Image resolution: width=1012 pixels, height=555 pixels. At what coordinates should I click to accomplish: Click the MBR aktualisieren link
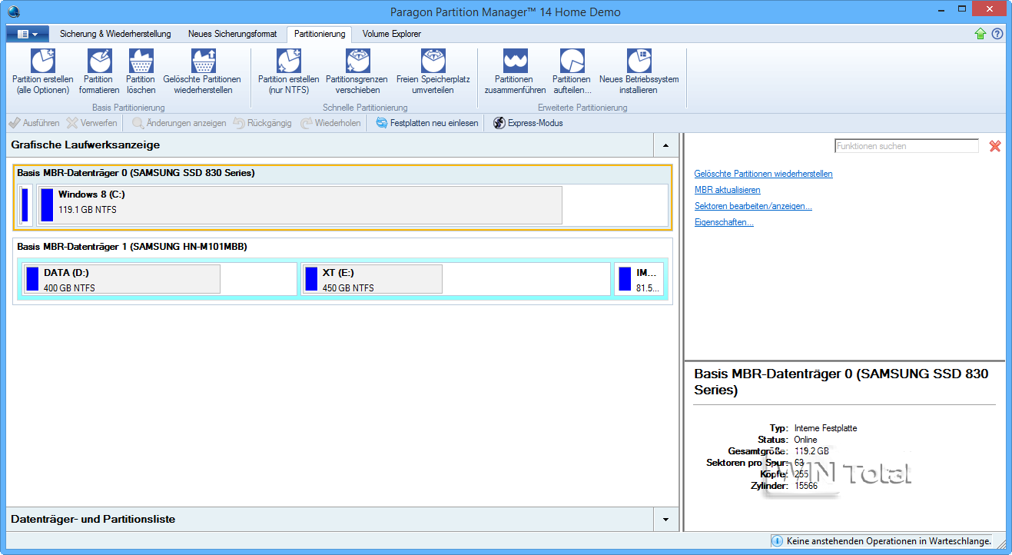pos(727,190)
